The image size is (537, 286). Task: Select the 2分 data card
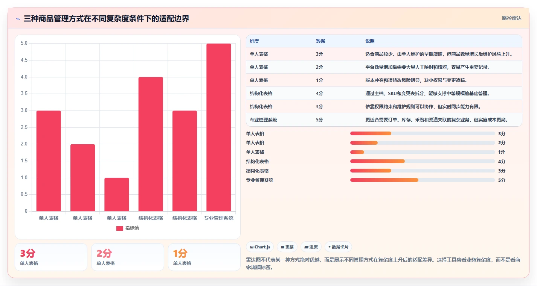click(x=128, y=257)
